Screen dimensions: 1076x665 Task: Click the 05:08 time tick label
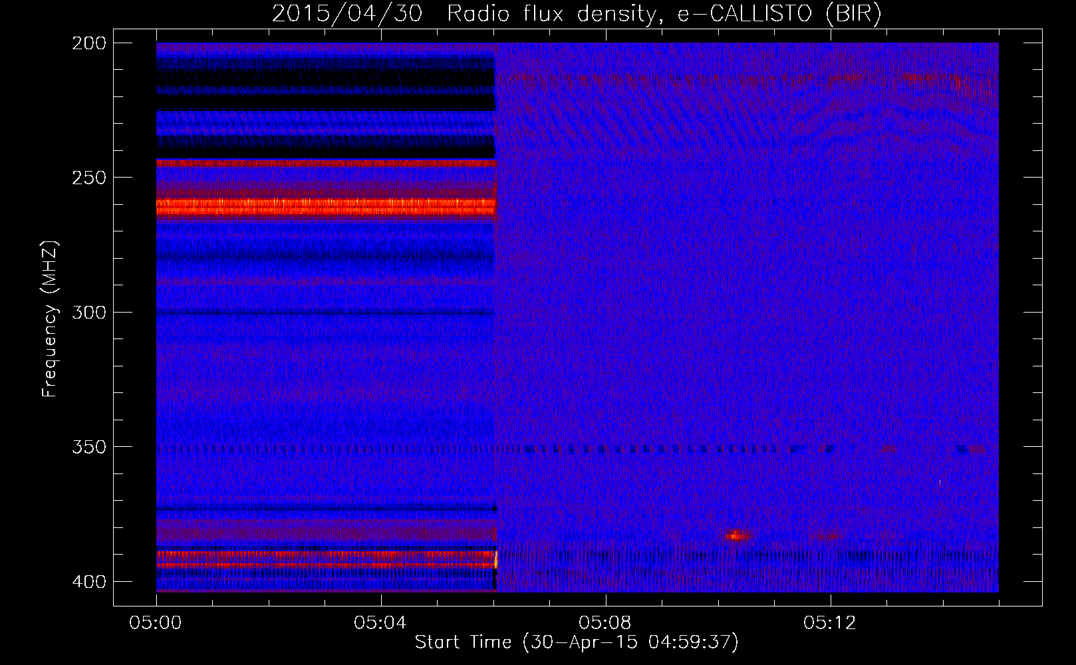pos(605,623)
